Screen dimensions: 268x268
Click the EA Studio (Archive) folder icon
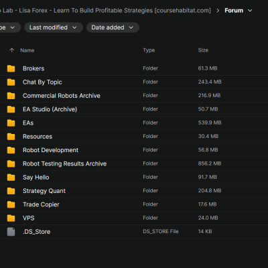pyautogui.click(x=11, y=109)
